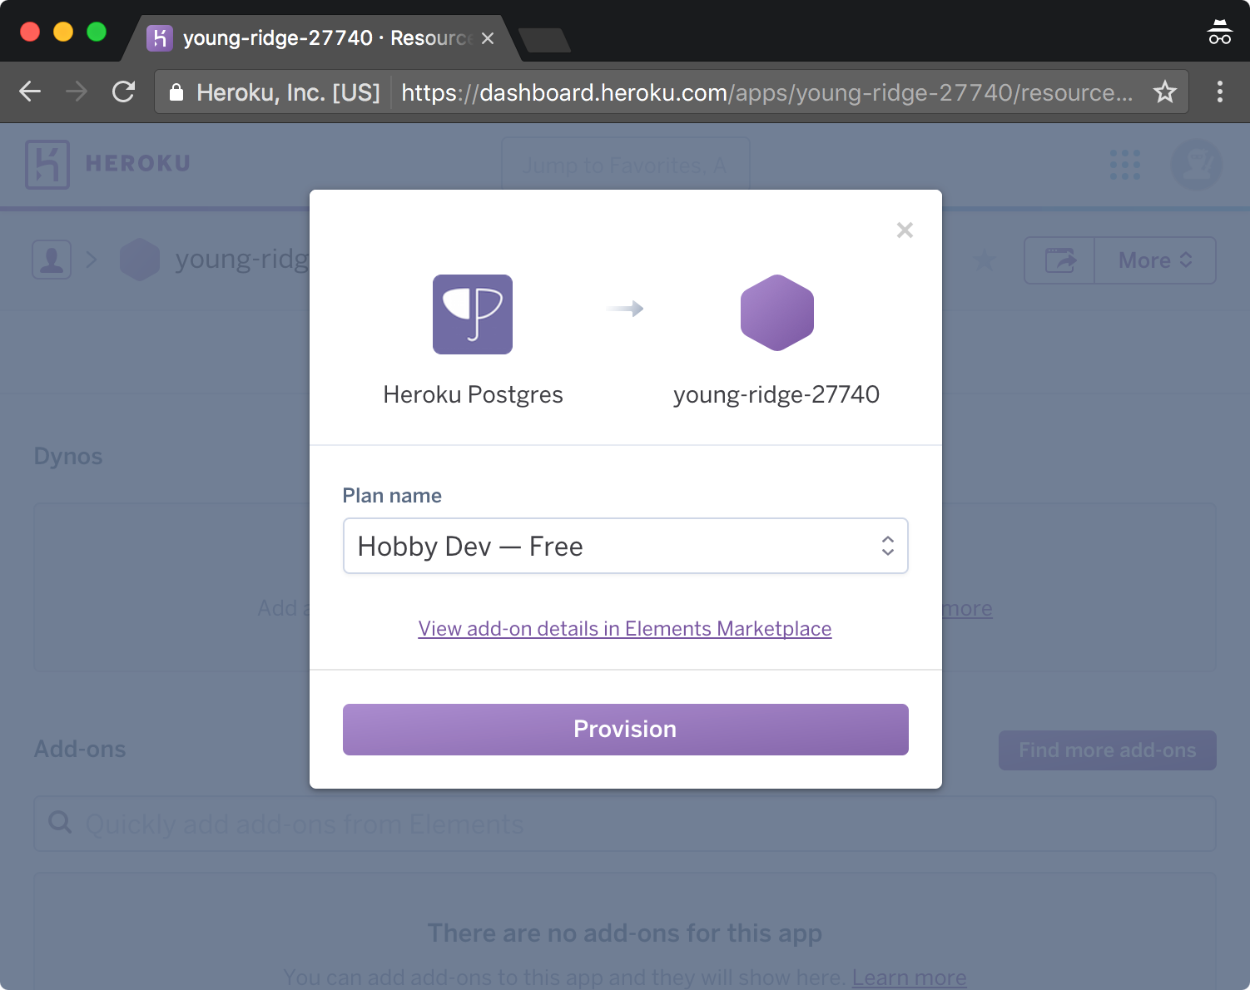Open add-on details in Elements Marketplace
The height and width of the screenshot is (990, 1250).
(x=625, y=629)
